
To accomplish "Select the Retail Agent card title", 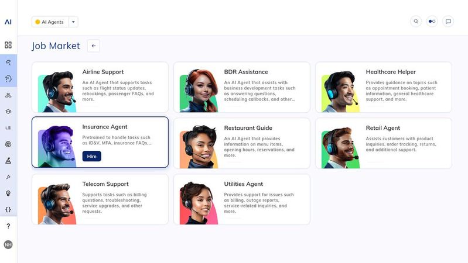I will [x=383, y=128].
